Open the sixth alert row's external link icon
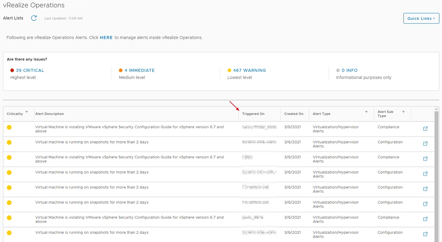 click(x=425, y=204)
